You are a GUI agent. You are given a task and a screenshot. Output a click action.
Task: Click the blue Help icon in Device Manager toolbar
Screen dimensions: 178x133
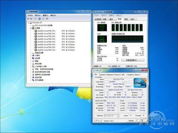[40, 19]
